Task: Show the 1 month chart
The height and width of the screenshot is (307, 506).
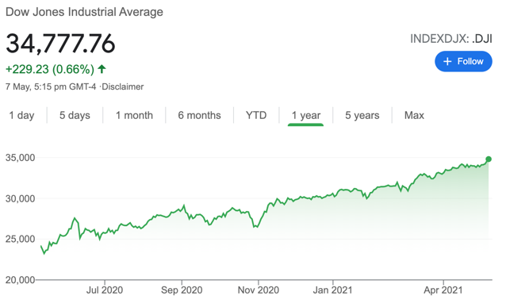Action: (134, 115)
